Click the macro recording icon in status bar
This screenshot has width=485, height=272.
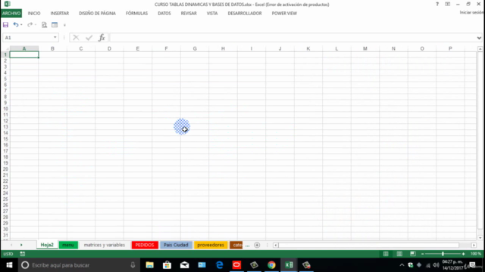tap(23, 254)
